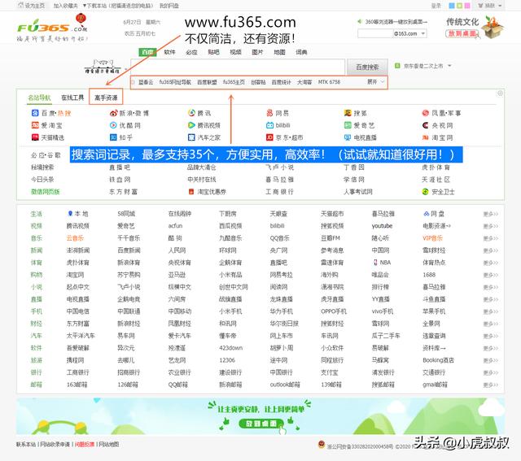This screenshot has height=461, width=521.
Task: Toggle the small checkbox left of 蓝奏云
Action: (134, 82)
